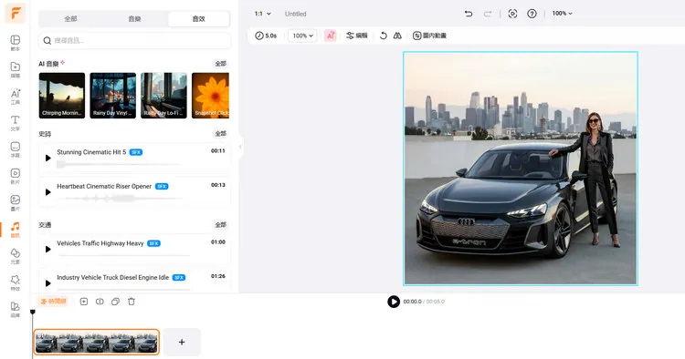Switch to the 全部 (All) audio tab

click(x=70, y=19)
